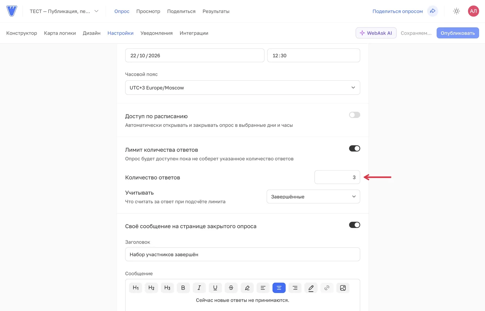The width and height of the screenshot is (485, 311).
Task: Open the Часовой пояс dropdown
Action: click(243, 88)
